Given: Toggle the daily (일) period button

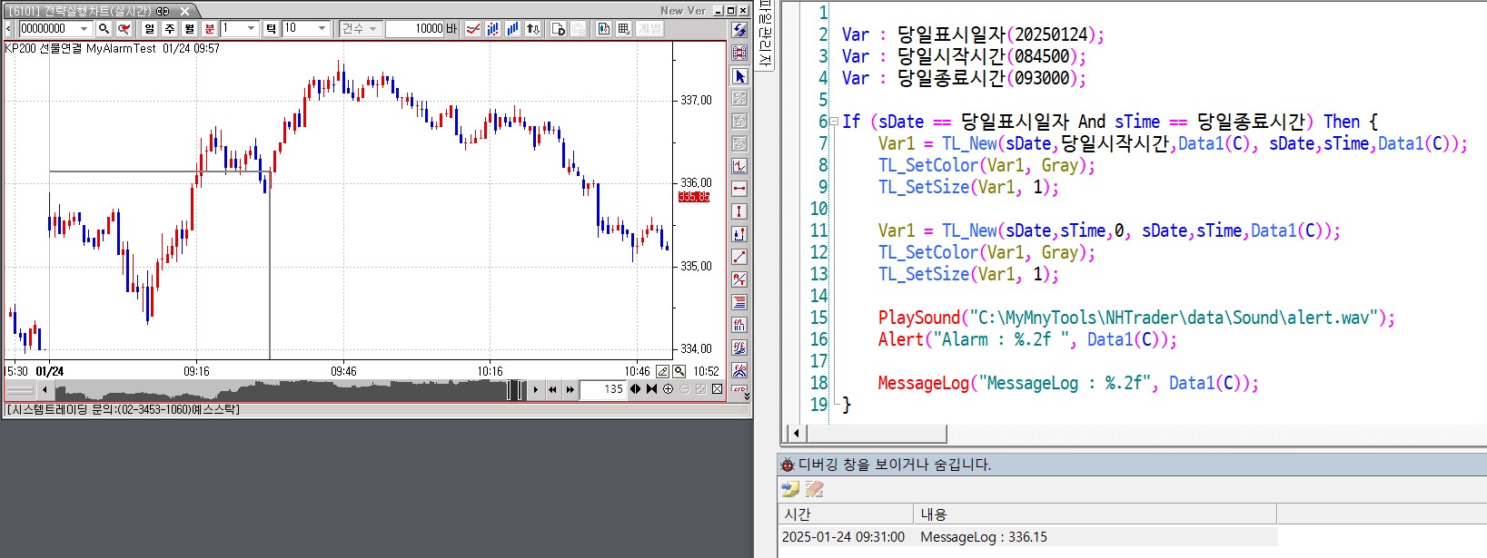Looking at the screenshot, I should 150,29.
